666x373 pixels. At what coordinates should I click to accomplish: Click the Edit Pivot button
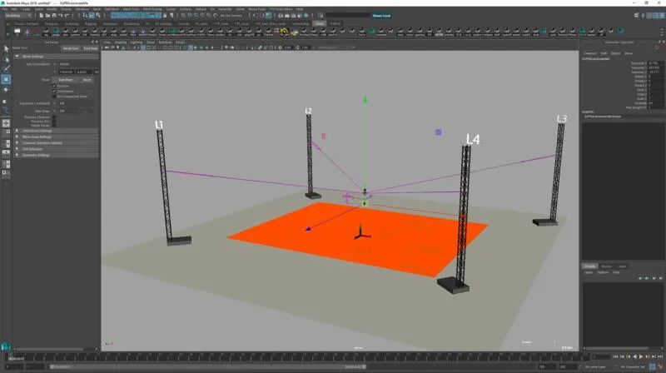pyautogui.click(x=63, y=80)
